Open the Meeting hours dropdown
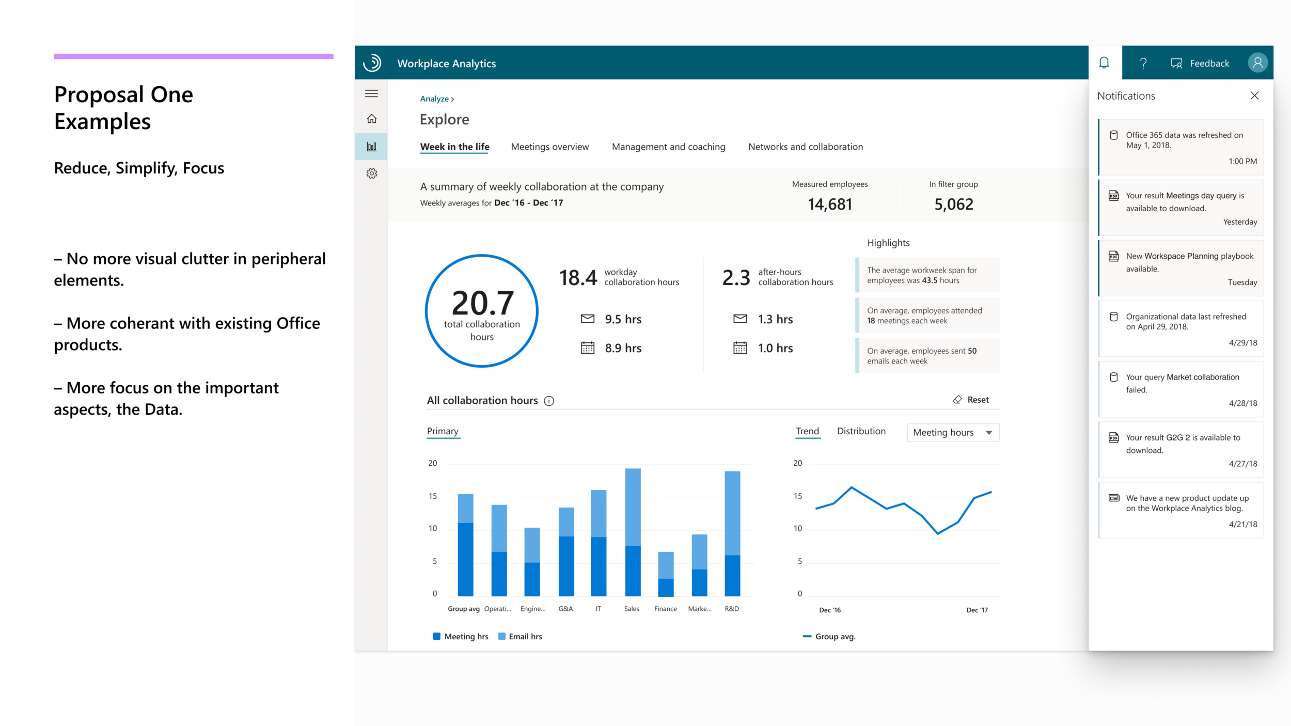Viewport: 1291px width, 726px height. 952,432
